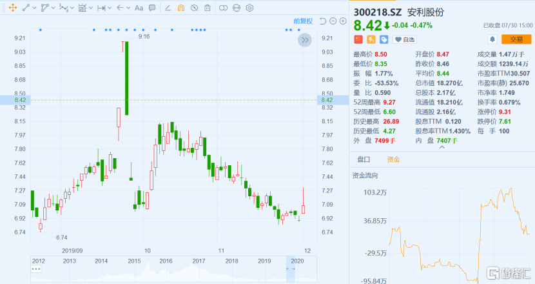Click the first blue event dot above chart
This screenshot has height=284, width=535.
click(x=41, y=30)
